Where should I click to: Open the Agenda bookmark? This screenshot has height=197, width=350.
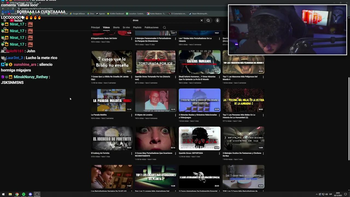pyautogui.click(x=100, y=14)
